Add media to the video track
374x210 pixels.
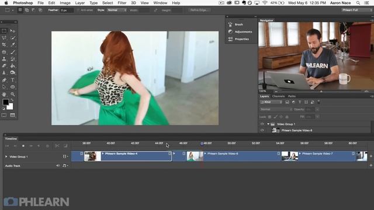click(x=371, y=156)
